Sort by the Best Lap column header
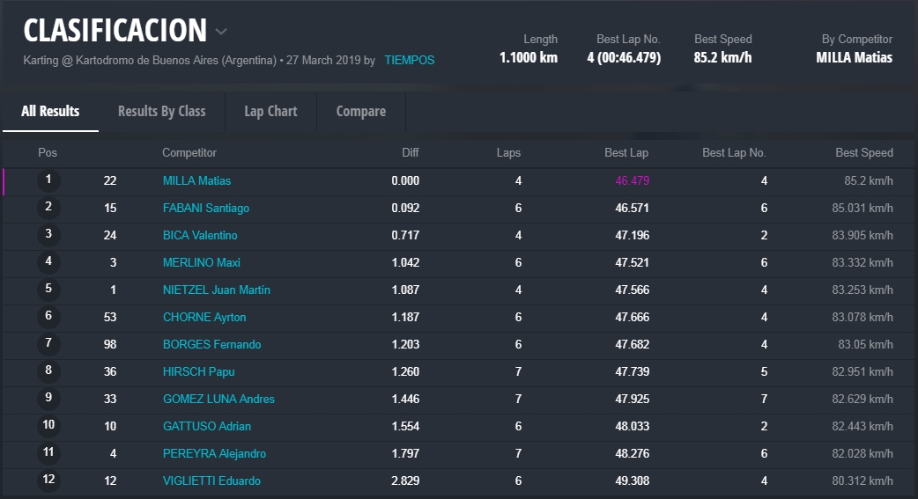 tap(626, 152)
